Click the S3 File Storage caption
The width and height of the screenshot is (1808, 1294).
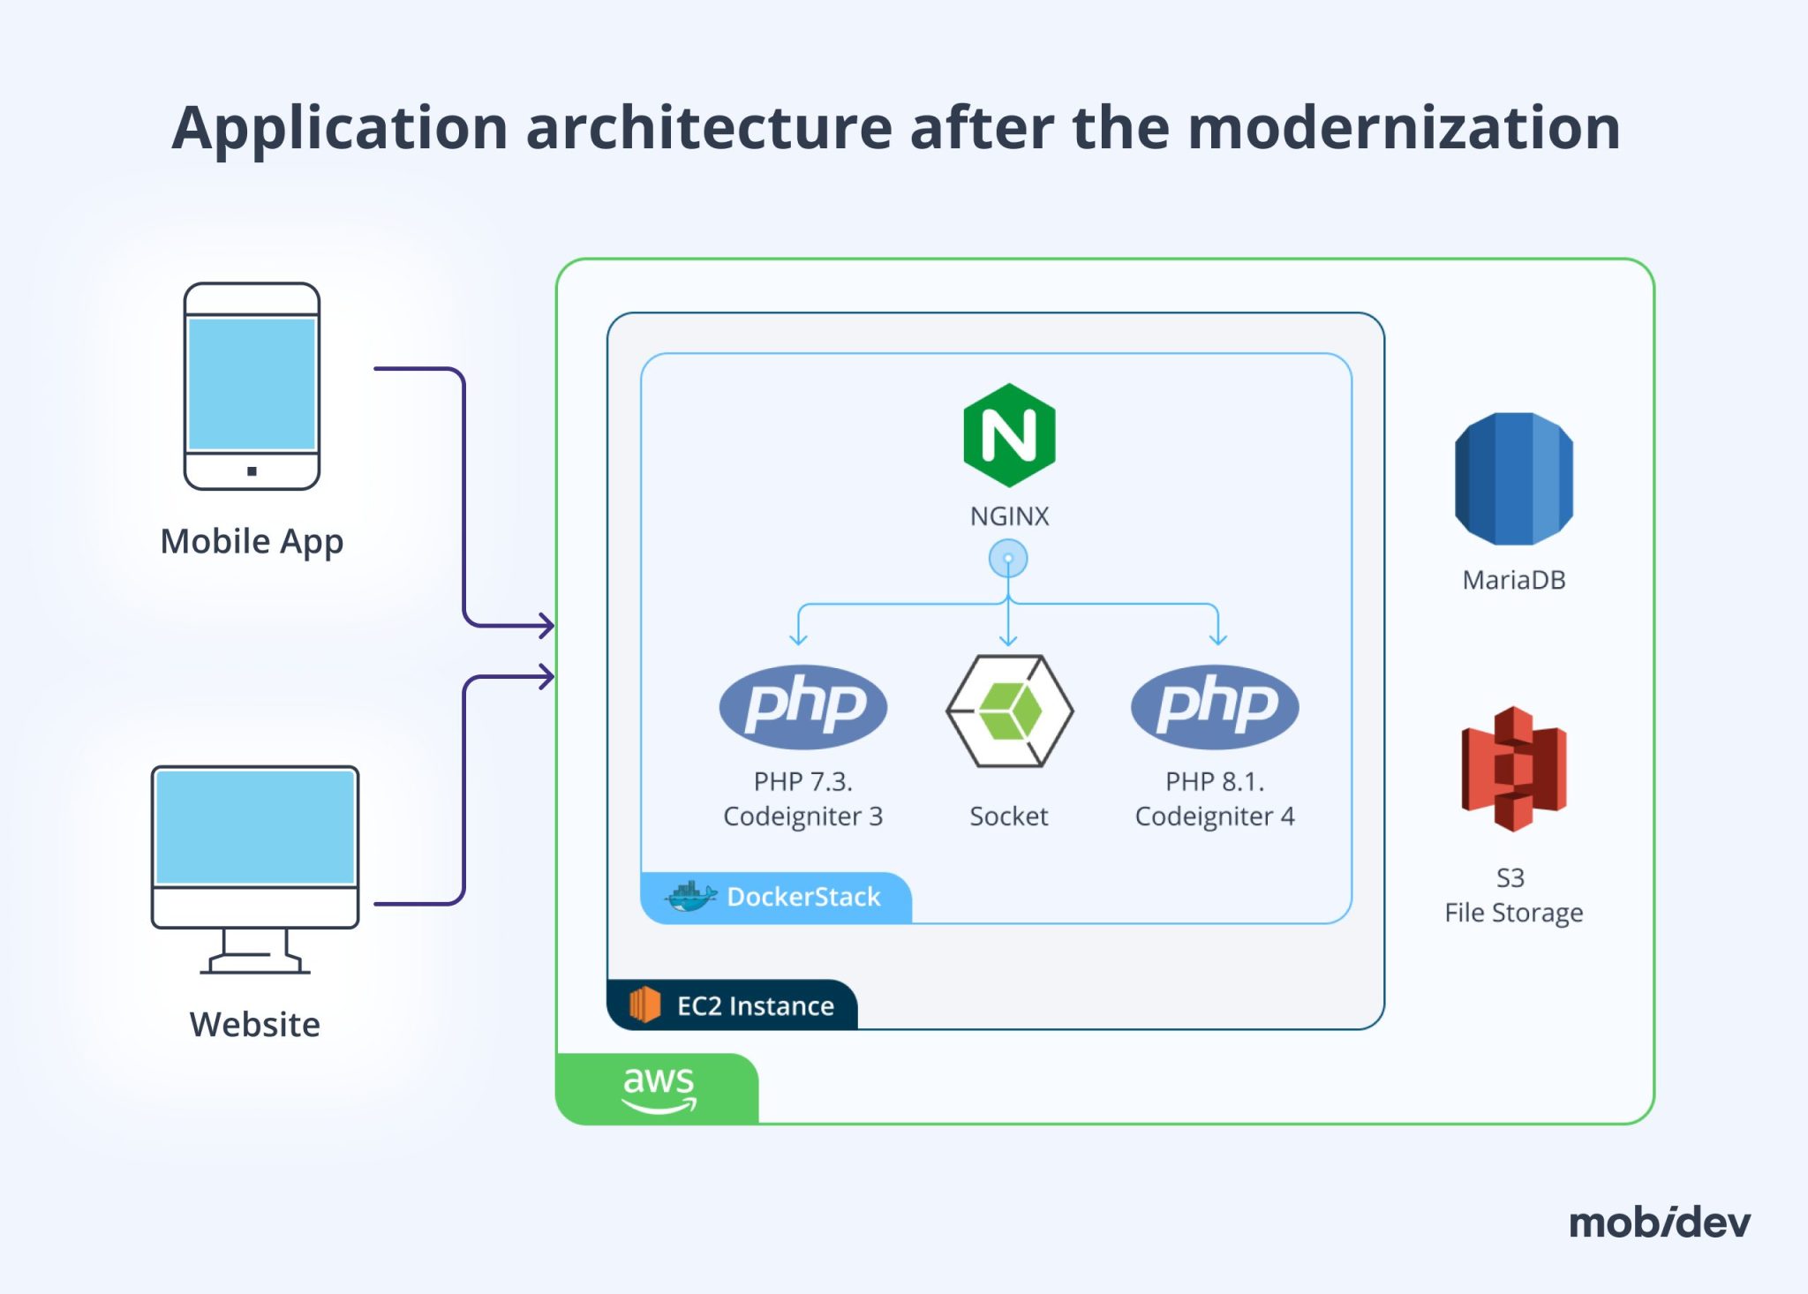click(1513, 895)
